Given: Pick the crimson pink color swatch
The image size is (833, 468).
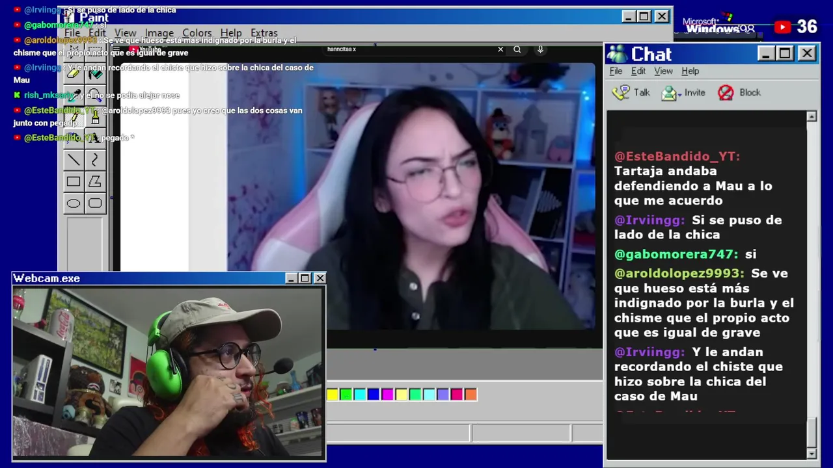Looking at the screenshot, I should pyautogui.click(x=456, y=394).
